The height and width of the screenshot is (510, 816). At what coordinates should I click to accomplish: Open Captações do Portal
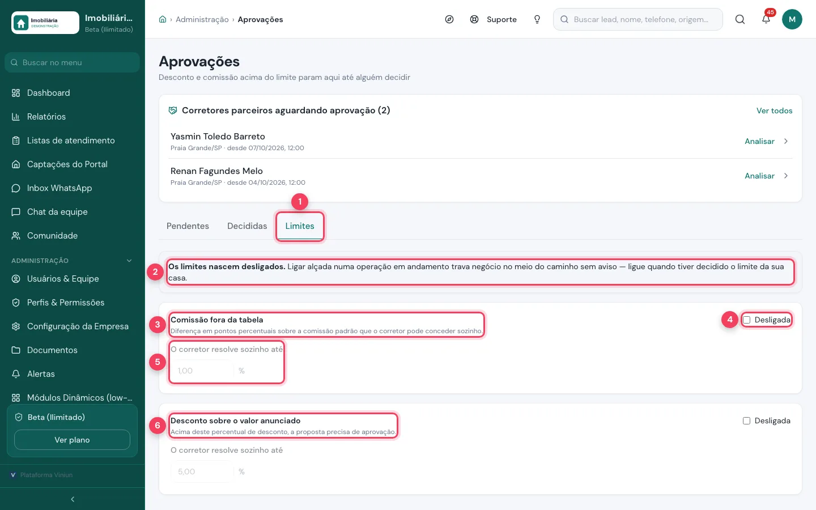click(73, 164)
